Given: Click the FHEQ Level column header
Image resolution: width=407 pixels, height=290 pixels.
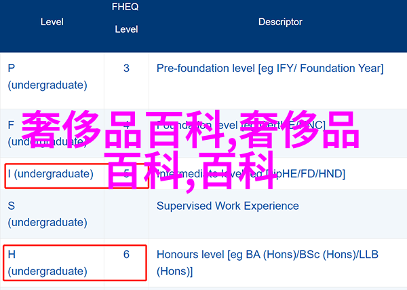Looking at the screenshot, I should (126, 18).
